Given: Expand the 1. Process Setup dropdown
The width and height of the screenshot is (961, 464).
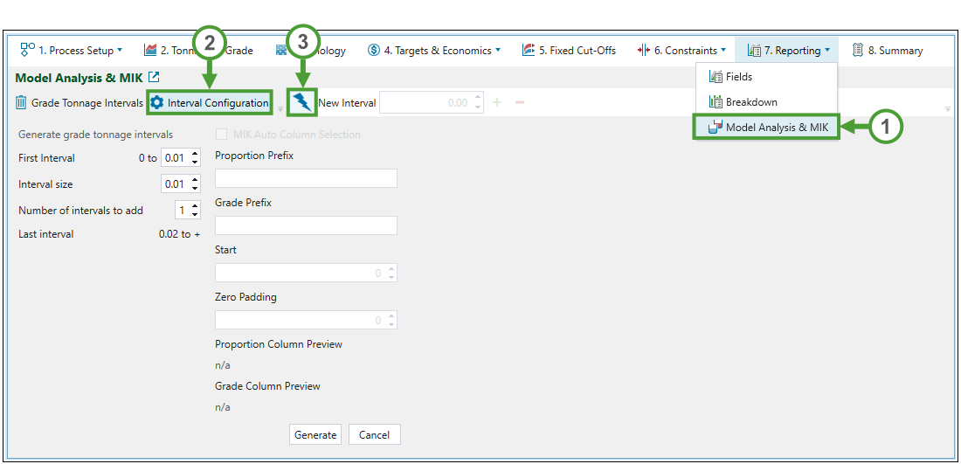Looking at the screenshot, I should pyautogui.click(x=73, y=51).
